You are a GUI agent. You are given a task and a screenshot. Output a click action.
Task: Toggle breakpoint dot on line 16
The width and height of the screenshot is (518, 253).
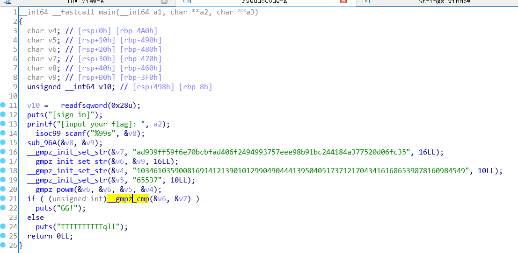click(x=3, y=152)
